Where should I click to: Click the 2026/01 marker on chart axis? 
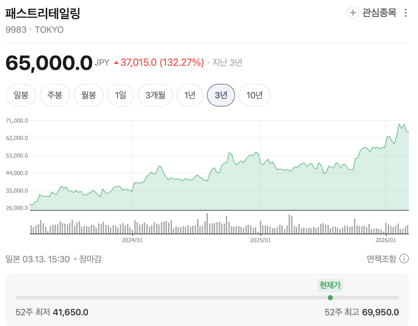pos(386,240)
